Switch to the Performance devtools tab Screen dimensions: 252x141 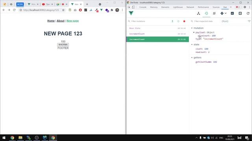point(203,7)
